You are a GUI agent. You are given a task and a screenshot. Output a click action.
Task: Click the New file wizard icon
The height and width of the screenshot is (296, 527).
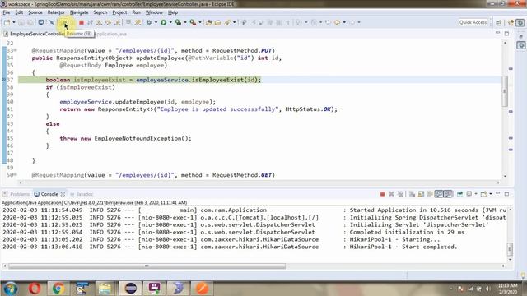pos(7,22)
